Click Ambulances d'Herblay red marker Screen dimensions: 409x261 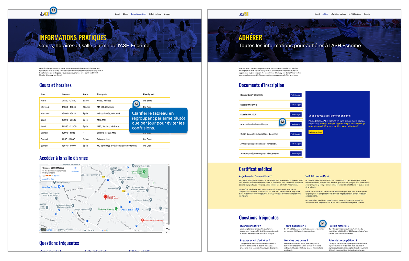142,220
